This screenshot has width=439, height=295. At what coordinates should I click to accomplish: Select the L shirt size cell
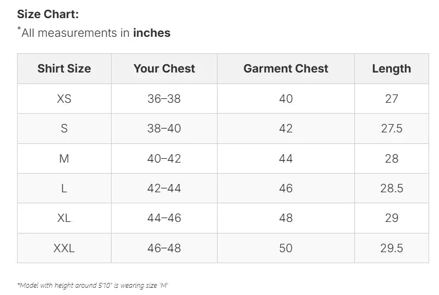(64, 188)
